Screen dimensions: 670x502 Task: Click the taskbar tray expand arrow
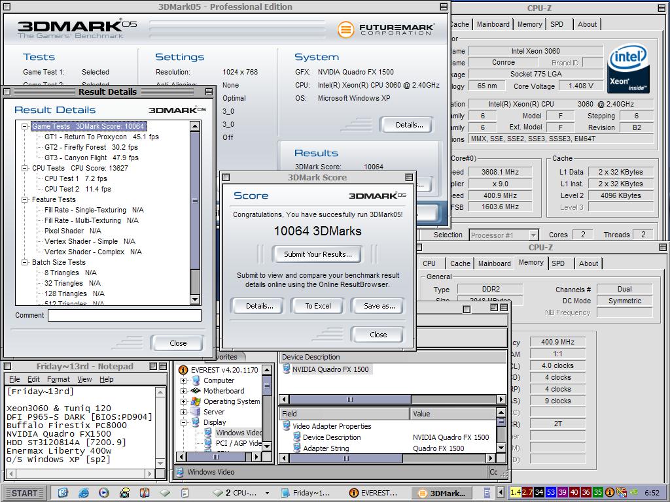[x=501, y=493]
